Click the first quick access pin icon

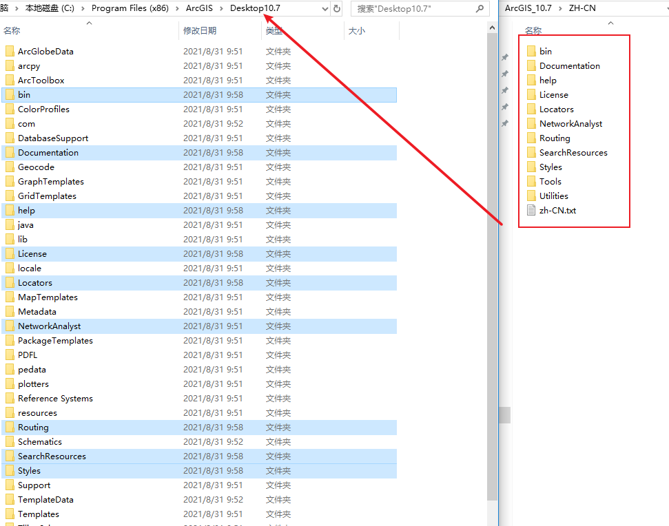click(x=505, y=57)
